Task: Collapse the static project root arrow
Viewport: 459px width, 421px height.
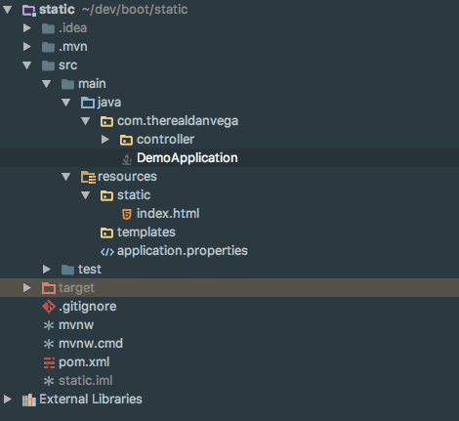Action: click(8, 10)
